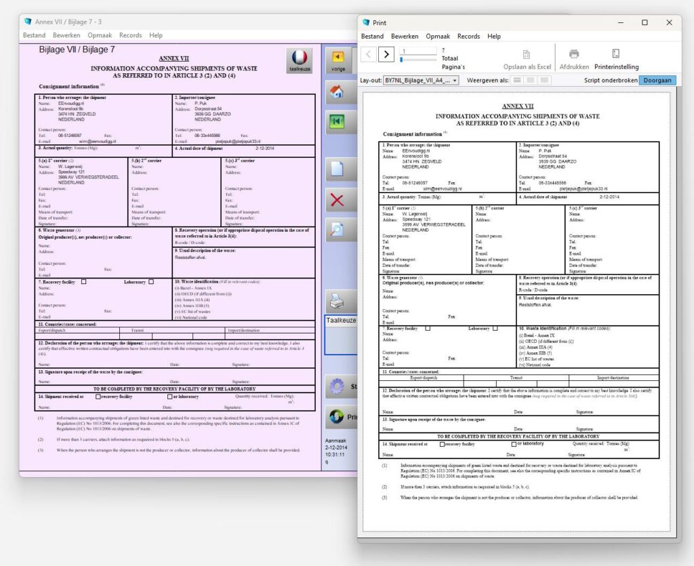Viewport: 694px width, 566px height.
Task: Tick the Laboratory checkbox in left form
Action: [151, 281]
